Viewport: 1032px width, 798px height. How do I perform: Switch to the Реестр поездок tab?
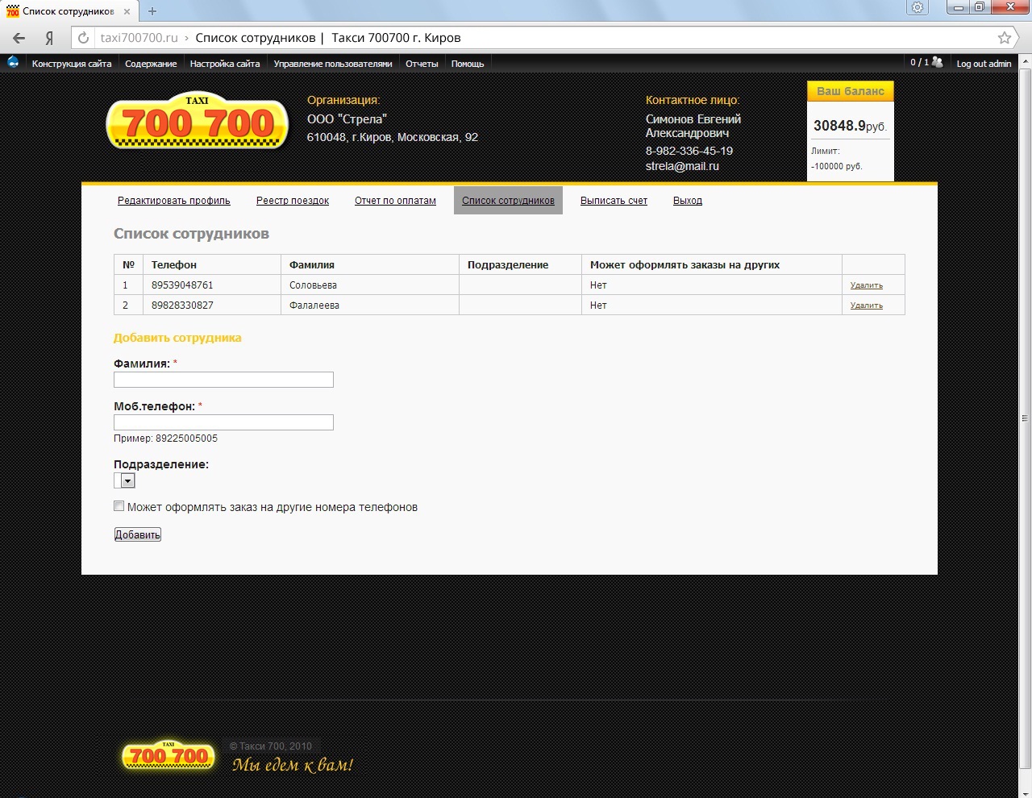(x=293, y=201)
